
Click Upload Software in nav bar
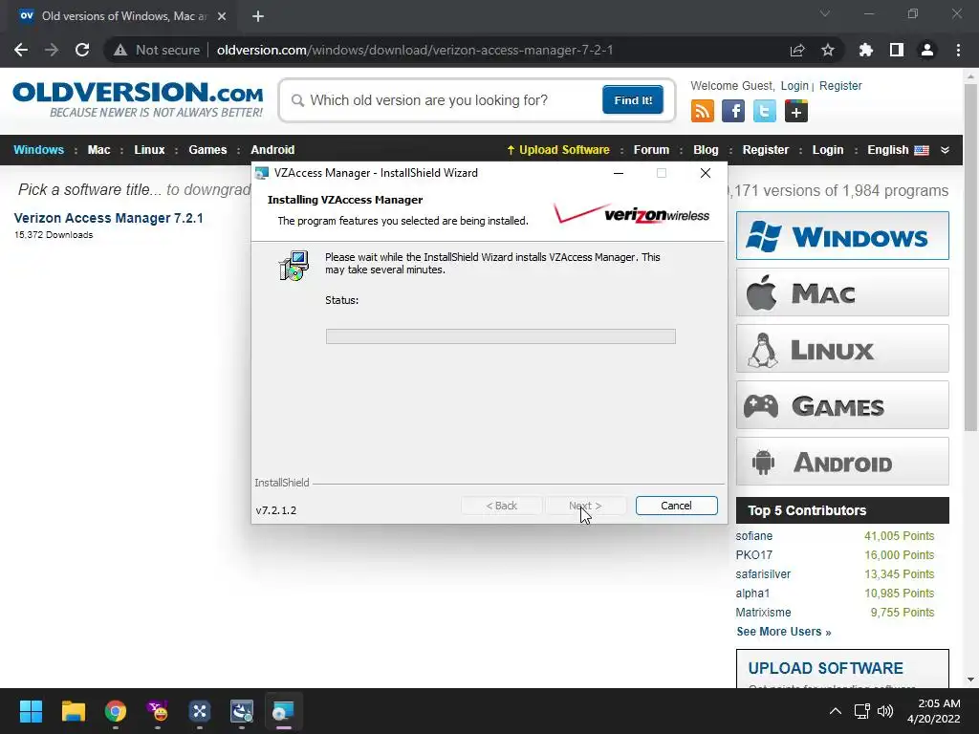pos(558,150)
